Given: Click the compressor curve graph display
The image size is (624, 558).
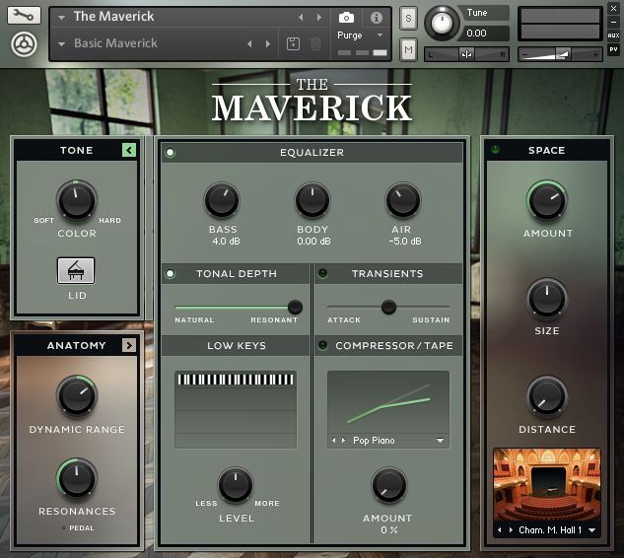Looking at the screenshot, I should pyautogui.click(x=388, y=402).
